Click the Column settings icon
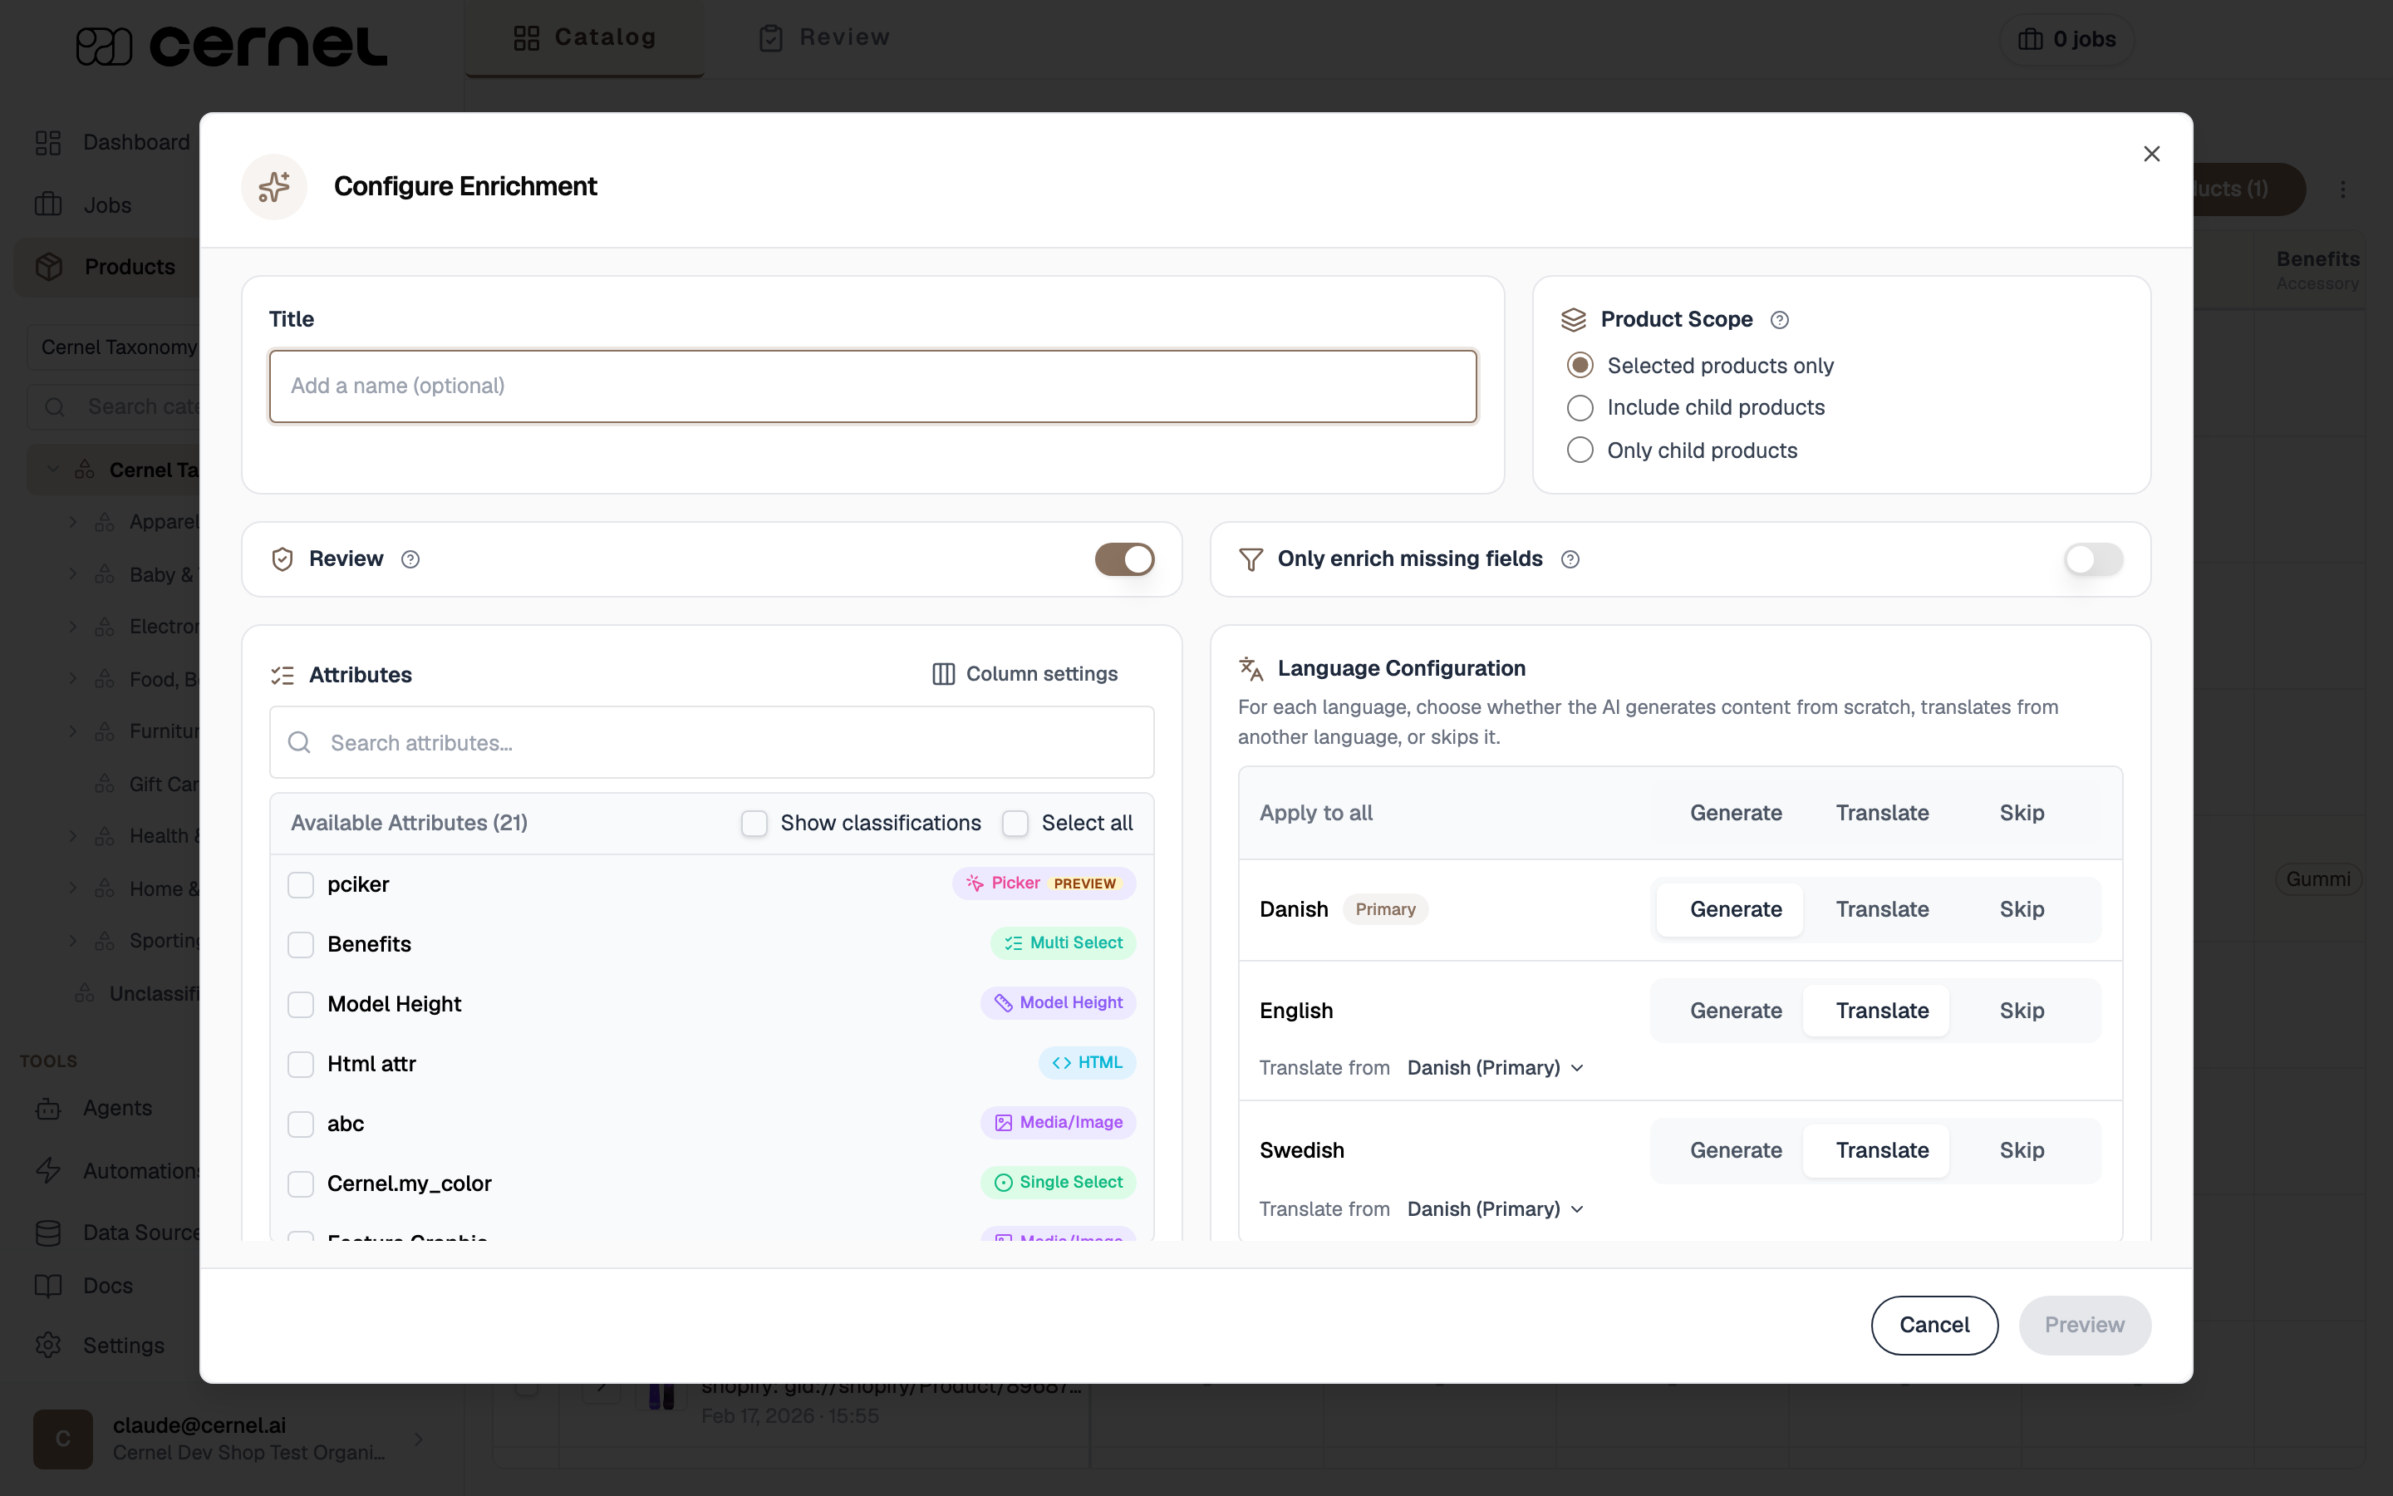2393x1496 pixels. (x=943, y=674)
